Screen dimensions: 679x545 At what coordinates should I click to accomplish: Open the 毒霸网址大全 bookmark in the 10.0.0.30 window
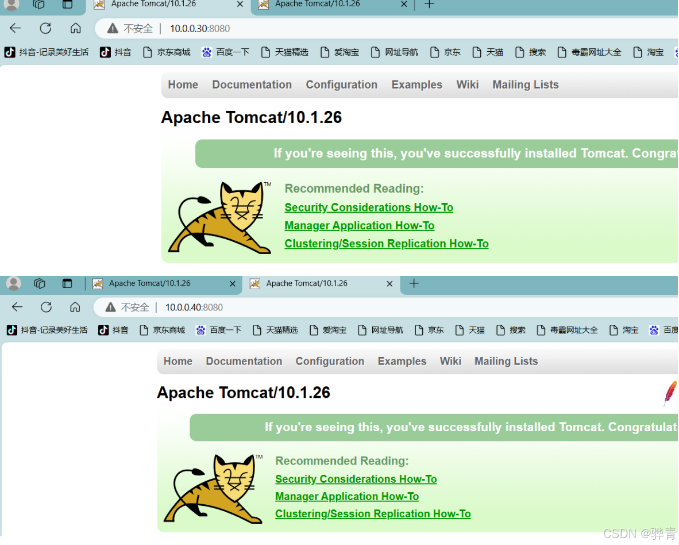coord(589,52)
